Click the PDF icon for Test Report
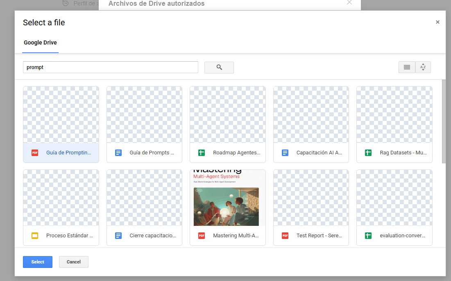 tap(285, 236)
